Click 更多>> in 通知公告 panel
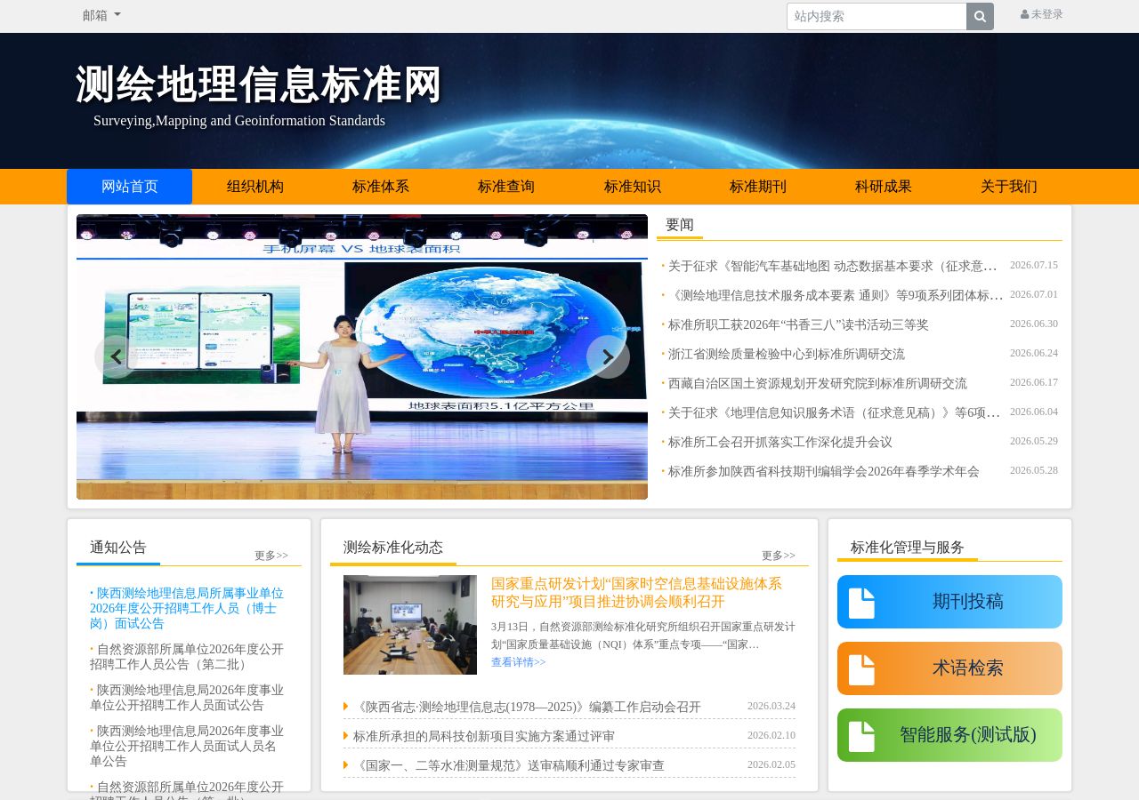 pos(271,556)
